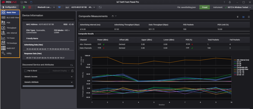Click the Response Data hex string
This screenshot has height=109, width=253.
pos(46,58)
